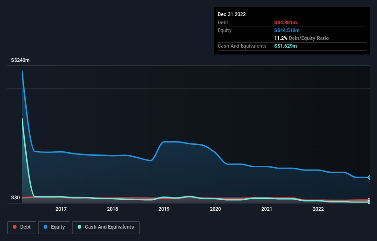377x241 pixels.
Task: Click the 2018 axis label
Action: click(113, 209)
